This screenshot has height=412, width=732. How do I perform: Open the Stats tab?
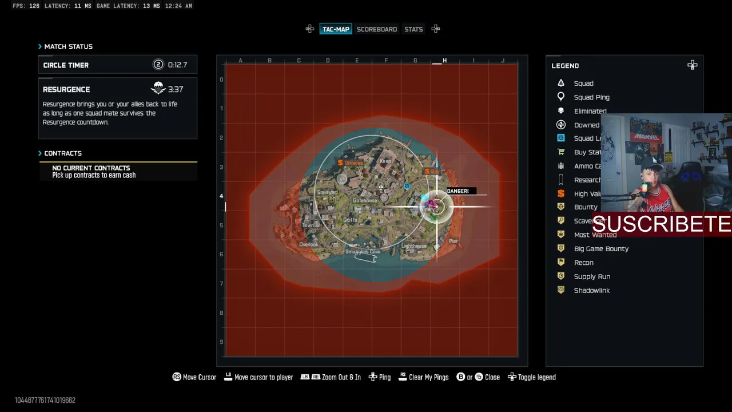click(413, 29)
